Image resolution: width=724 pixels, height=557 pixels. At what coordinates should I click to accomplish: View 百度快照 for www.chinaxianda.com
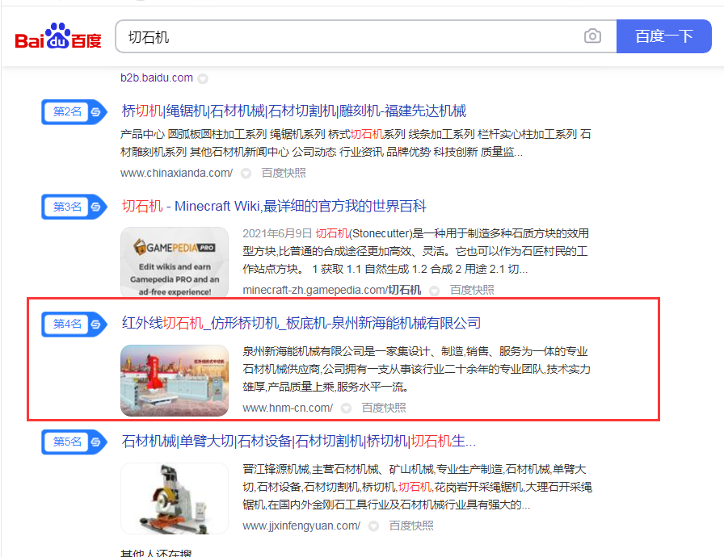pos(283,173)
